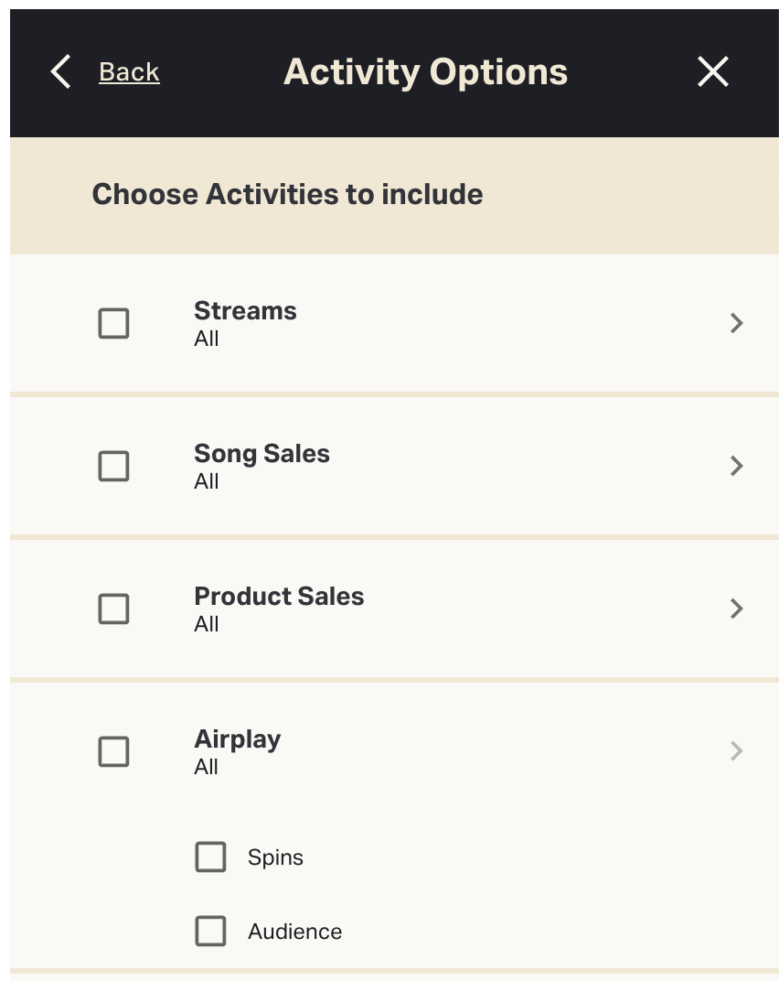
Task: Expand Streams options with its chevron
Action: [737, 323]
